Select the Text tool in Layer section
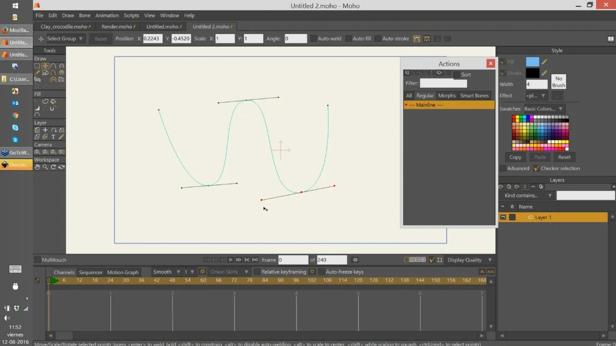 [53, 137]
